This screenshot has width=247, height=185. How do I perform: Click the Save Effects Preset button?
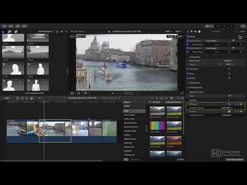[x=234, y=159]
